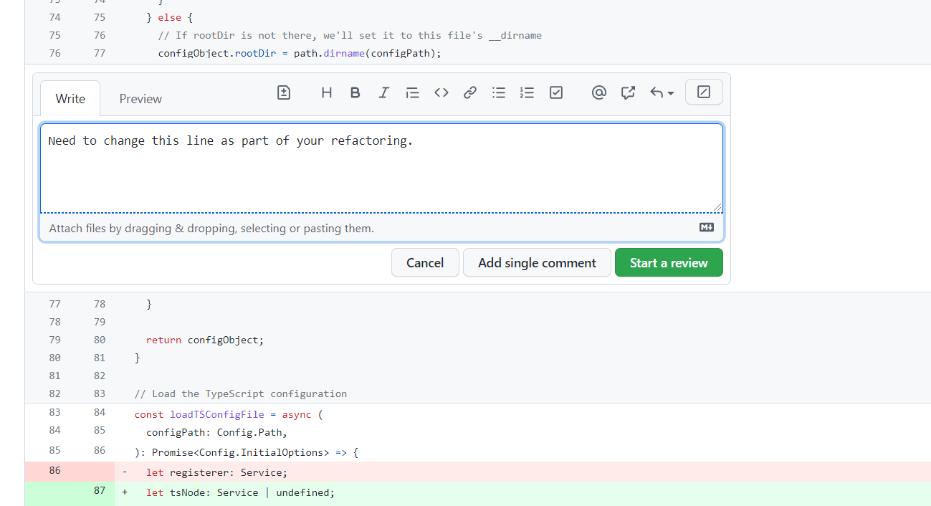Image resolution: width=931 pixels, height=506 pixels.
Task: Select the Write tab
Action: click(x=70, y=99)
